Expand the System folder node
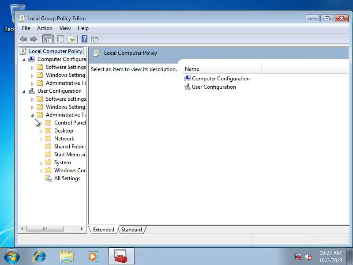 click(x=41, y=163)
